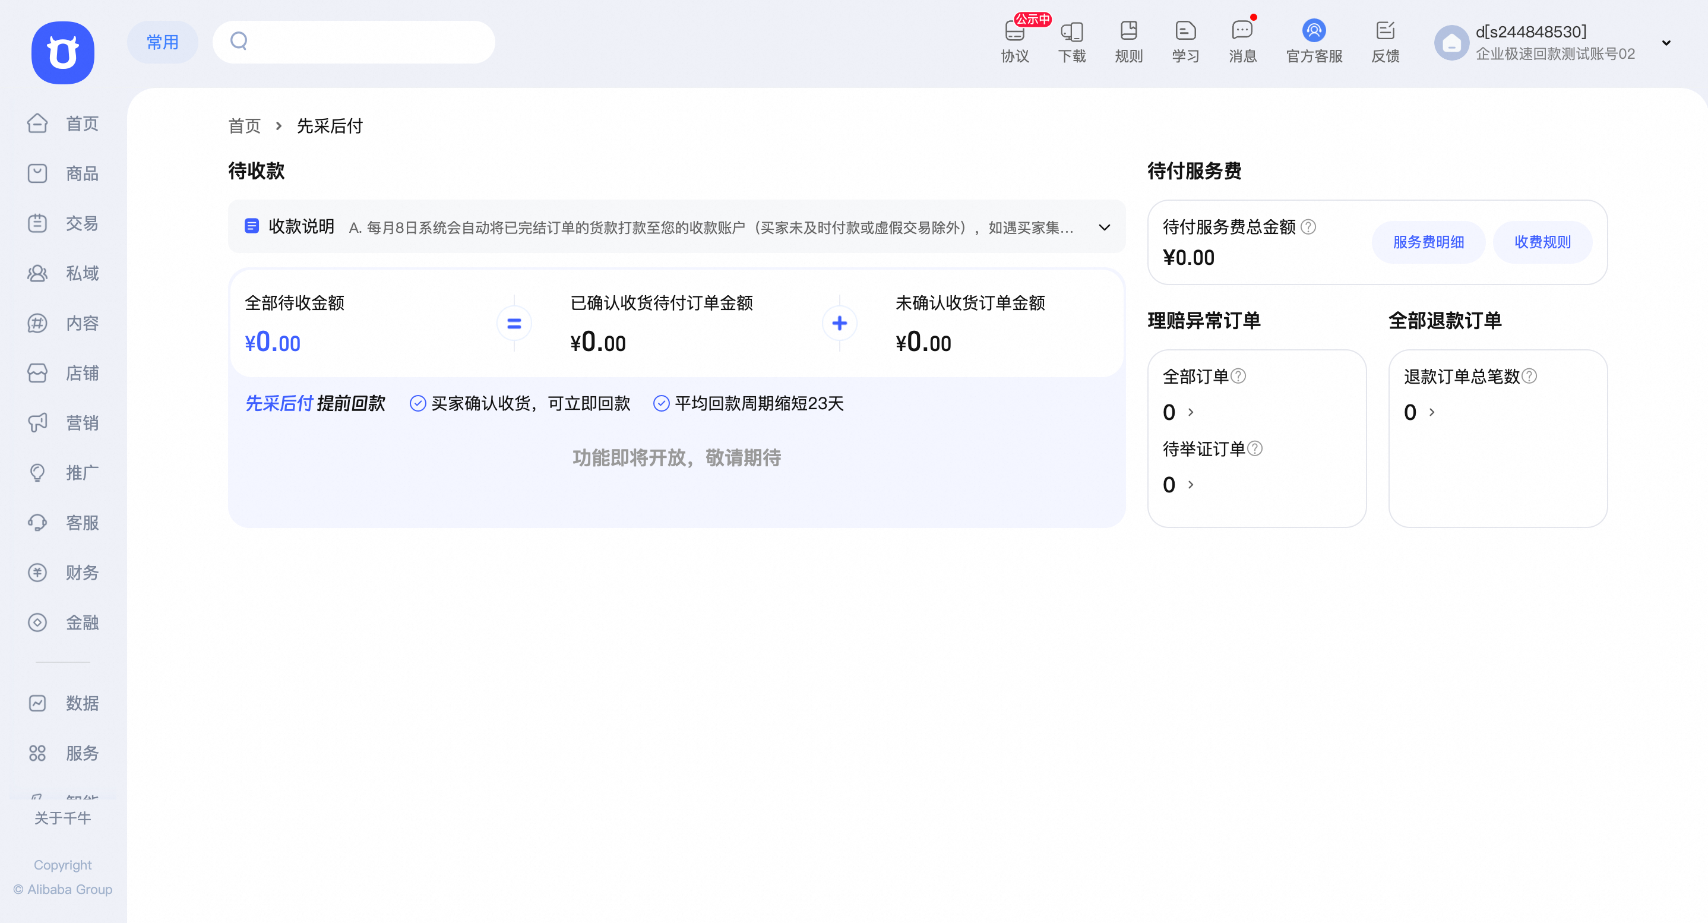The height and width of the screenshot is (923, 1708).
Task: Open the 商品 sidebar section
Action: point(63,173)
